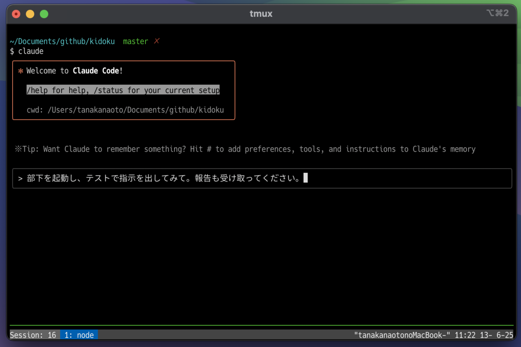Click the tmux window title
The width and height of the screenshot is (521, 347).
pyautogui.click(x=261, y=13)
